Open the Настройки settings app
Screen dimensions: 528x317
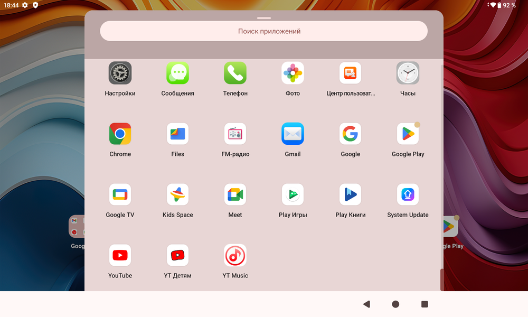pos(120,73)
